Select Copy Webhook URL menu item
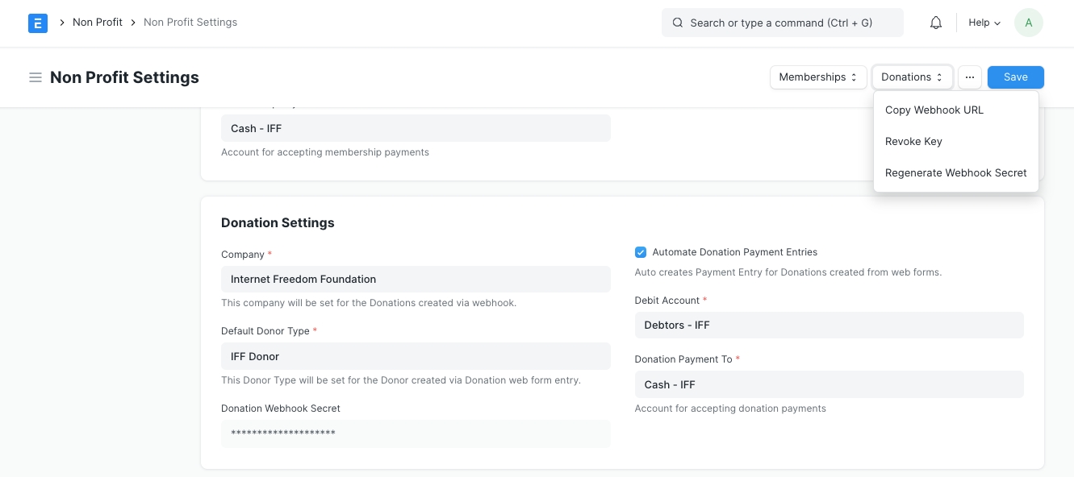Viewport: 1074px width, 477px height. click(x=934, y=110)
